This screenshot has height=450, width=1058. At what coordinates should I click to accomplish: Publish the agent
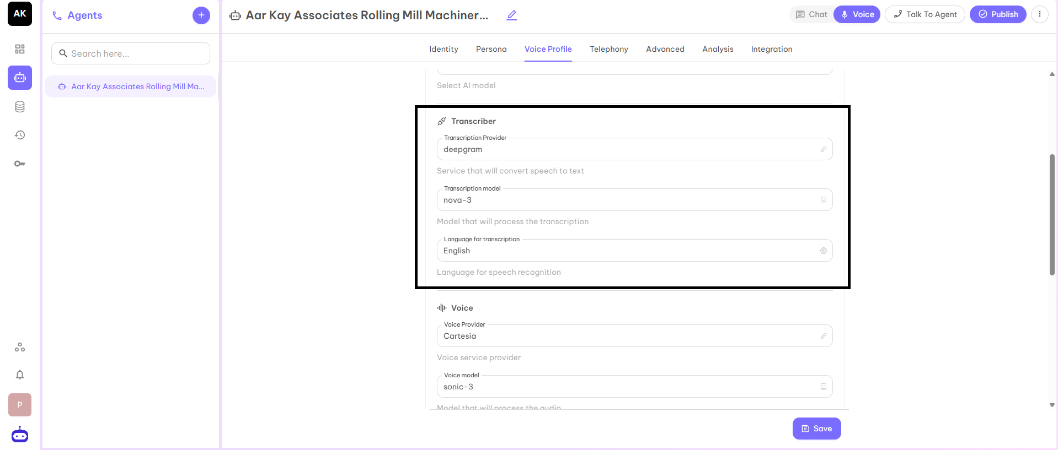(x=998, y=14)
